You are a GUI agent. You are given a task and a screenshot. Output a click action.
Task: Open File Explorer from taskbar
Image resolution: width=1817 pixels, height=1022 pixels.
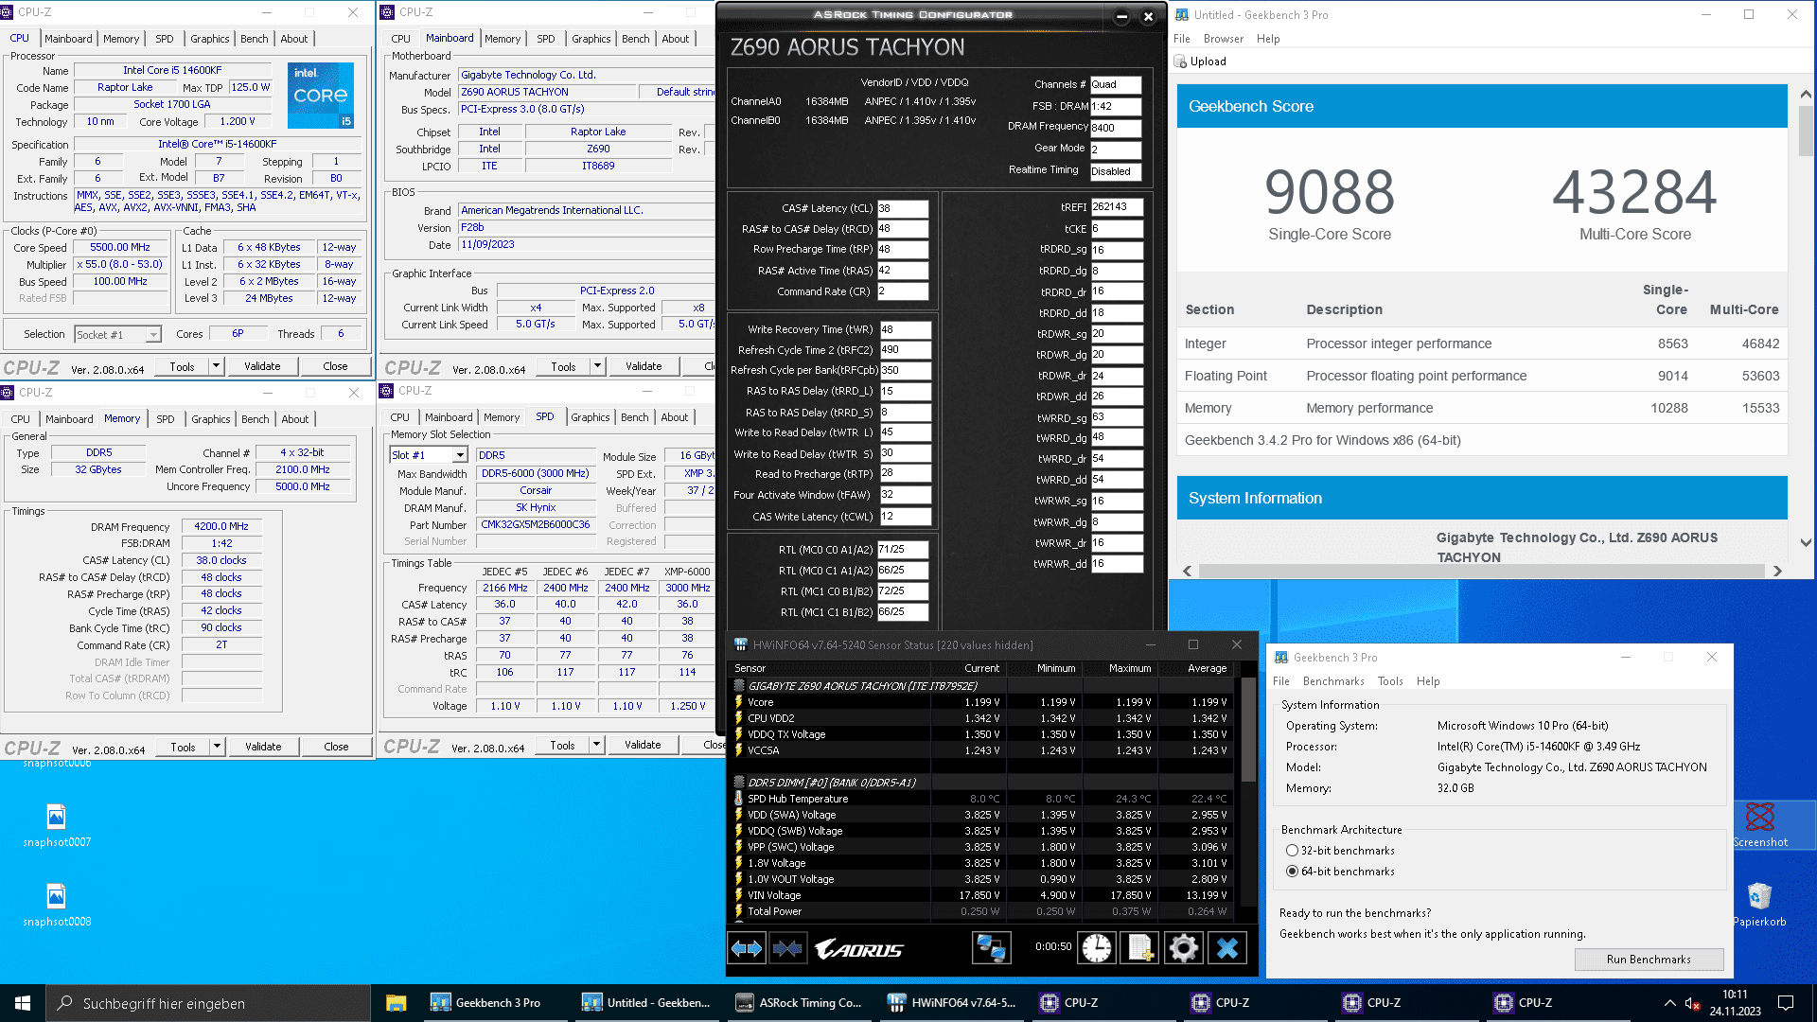(x=396, y=1003)
